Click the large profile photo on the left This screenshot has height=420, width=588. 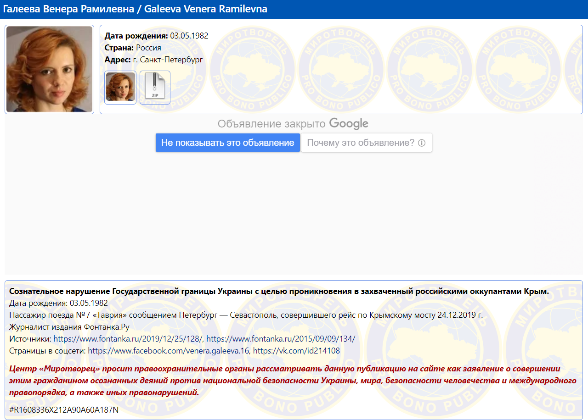pos(50,69)
